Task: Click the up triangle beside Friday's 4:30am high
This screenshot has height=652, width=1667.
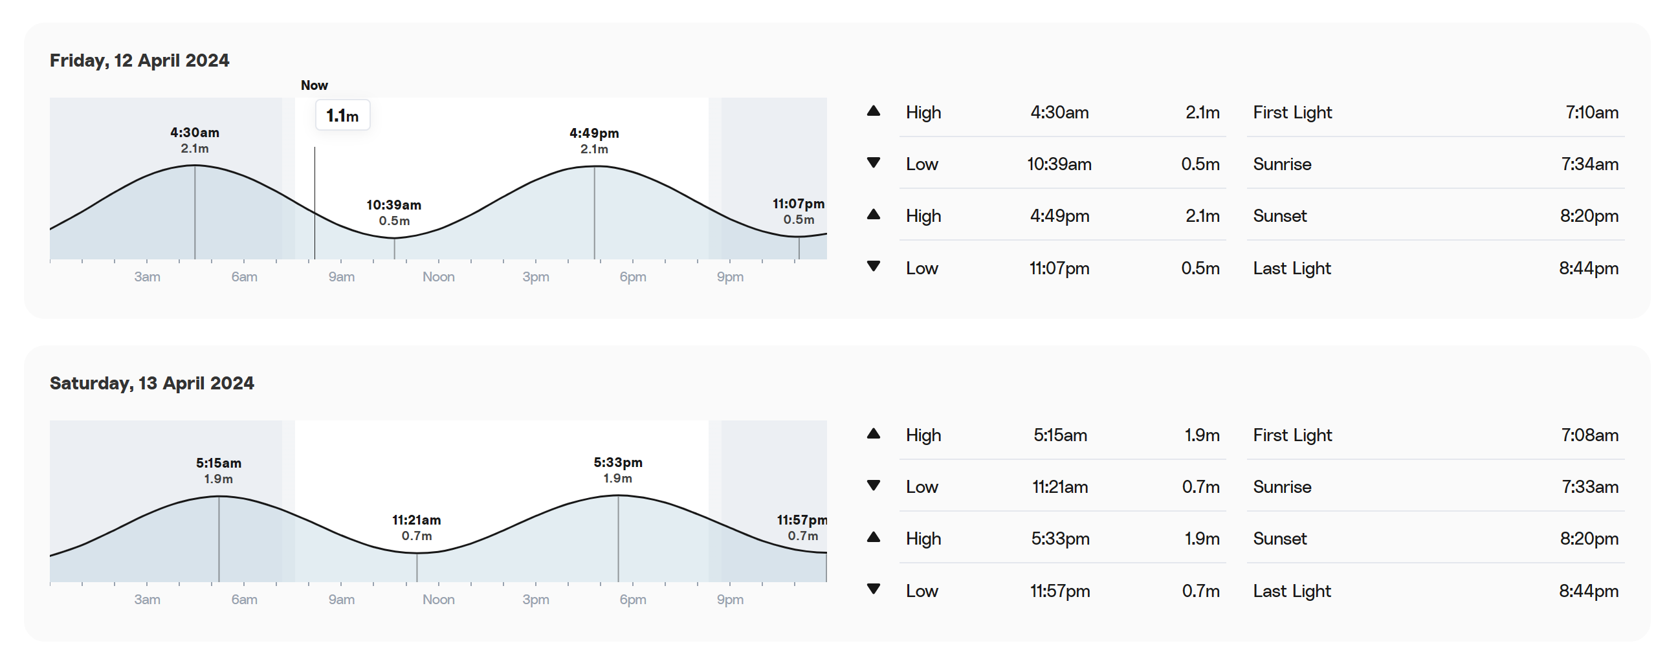Action: click(874, 111)
